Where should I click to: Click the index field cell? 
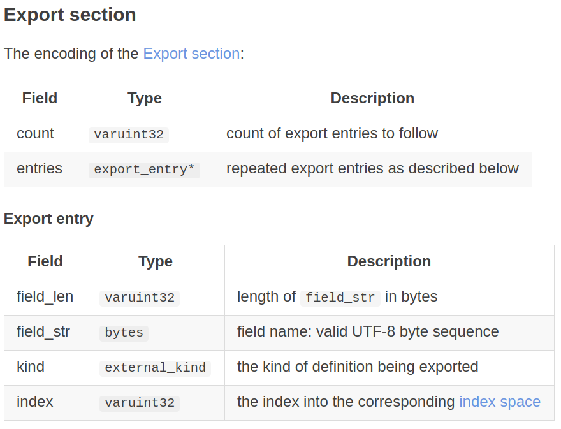click(x=35, y=402)
